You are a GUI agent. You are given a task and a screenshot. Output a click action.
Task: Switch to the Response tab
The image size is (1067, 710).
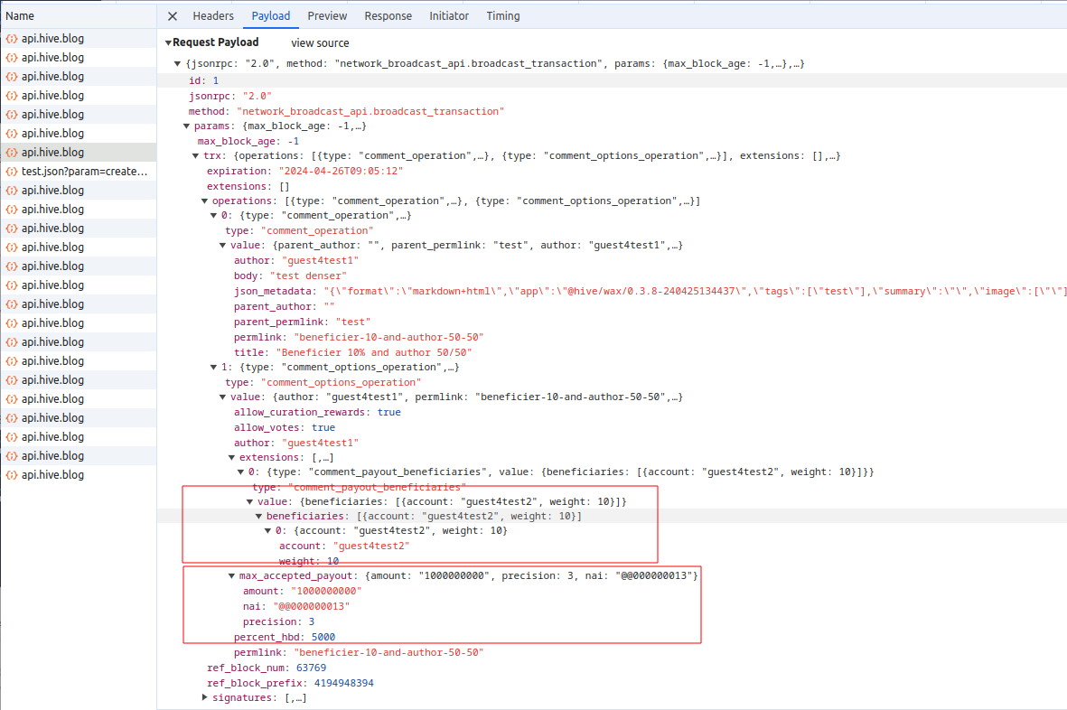(388, 16)
